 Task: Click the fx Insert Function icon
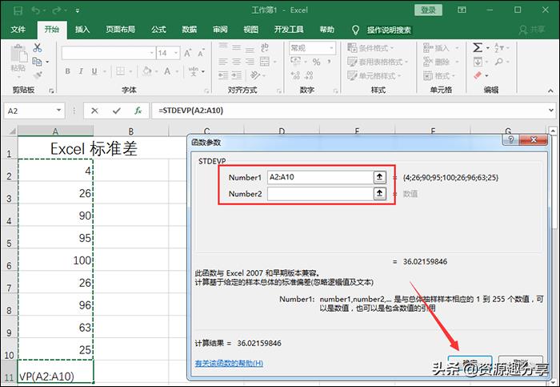pyautogui.click(x=138, y=111)
